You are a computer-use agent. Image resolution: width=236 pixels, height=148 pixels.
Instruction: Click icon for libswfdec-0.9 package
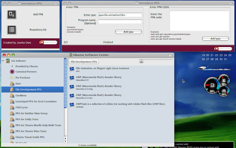pyautogui.click(x=72, y=78)
